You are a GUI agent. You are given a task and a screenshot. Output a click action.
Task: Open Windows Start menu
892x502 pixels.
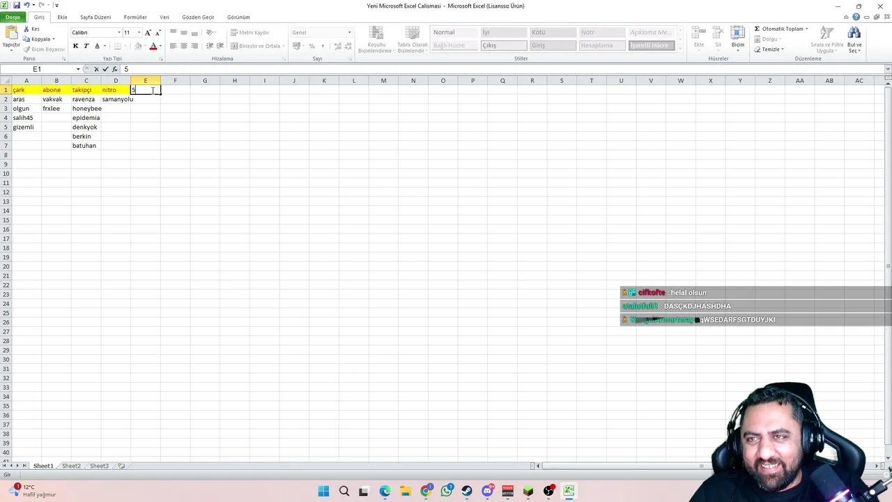[323, 492]
